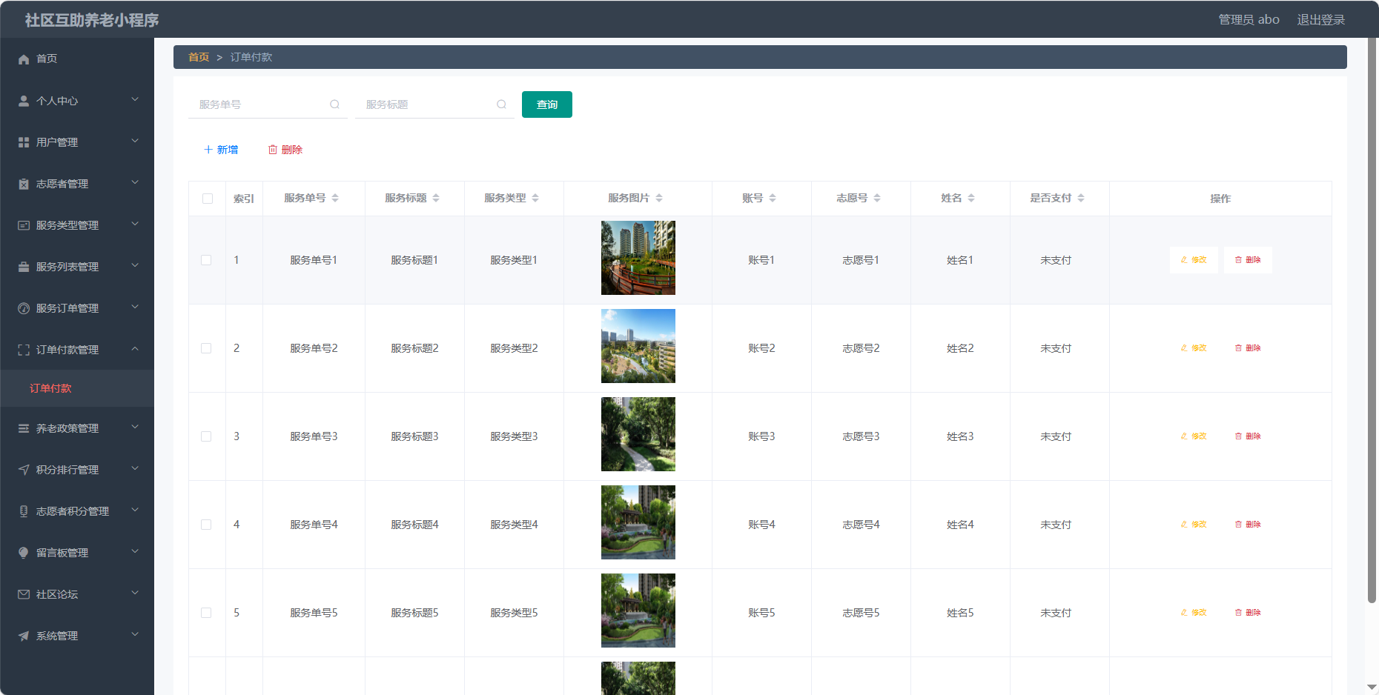
Task: Open the 首页 sidebar menu item
Action: pos(77,59)
